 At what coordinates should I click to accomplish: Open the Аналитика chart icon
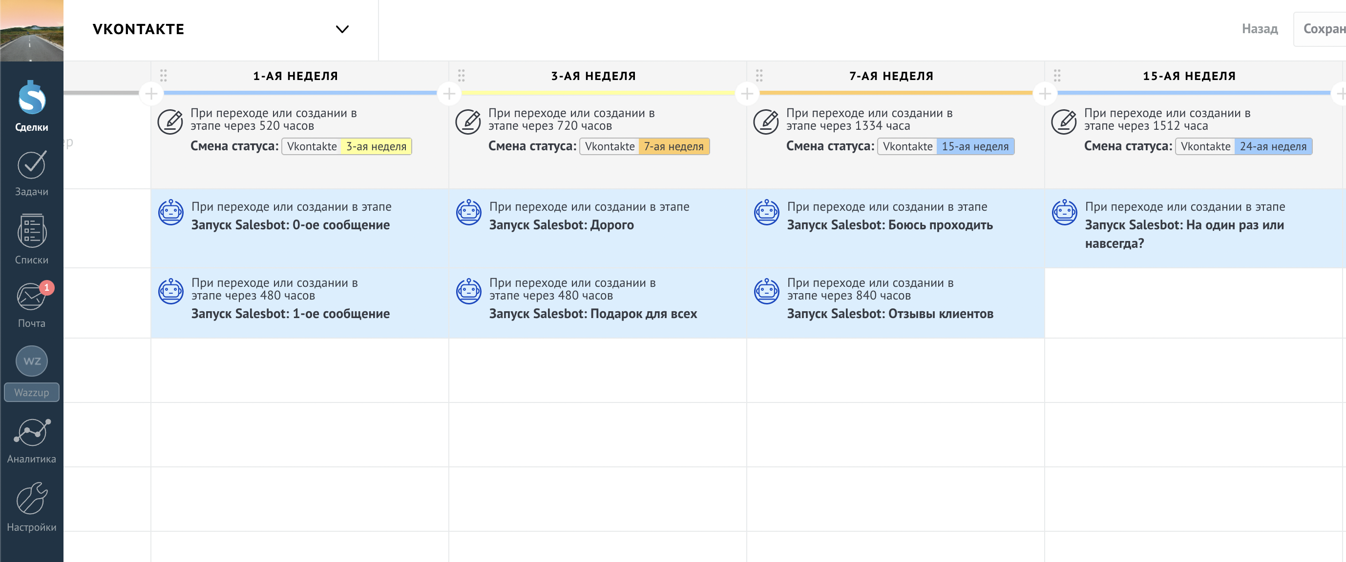[31, 433]
